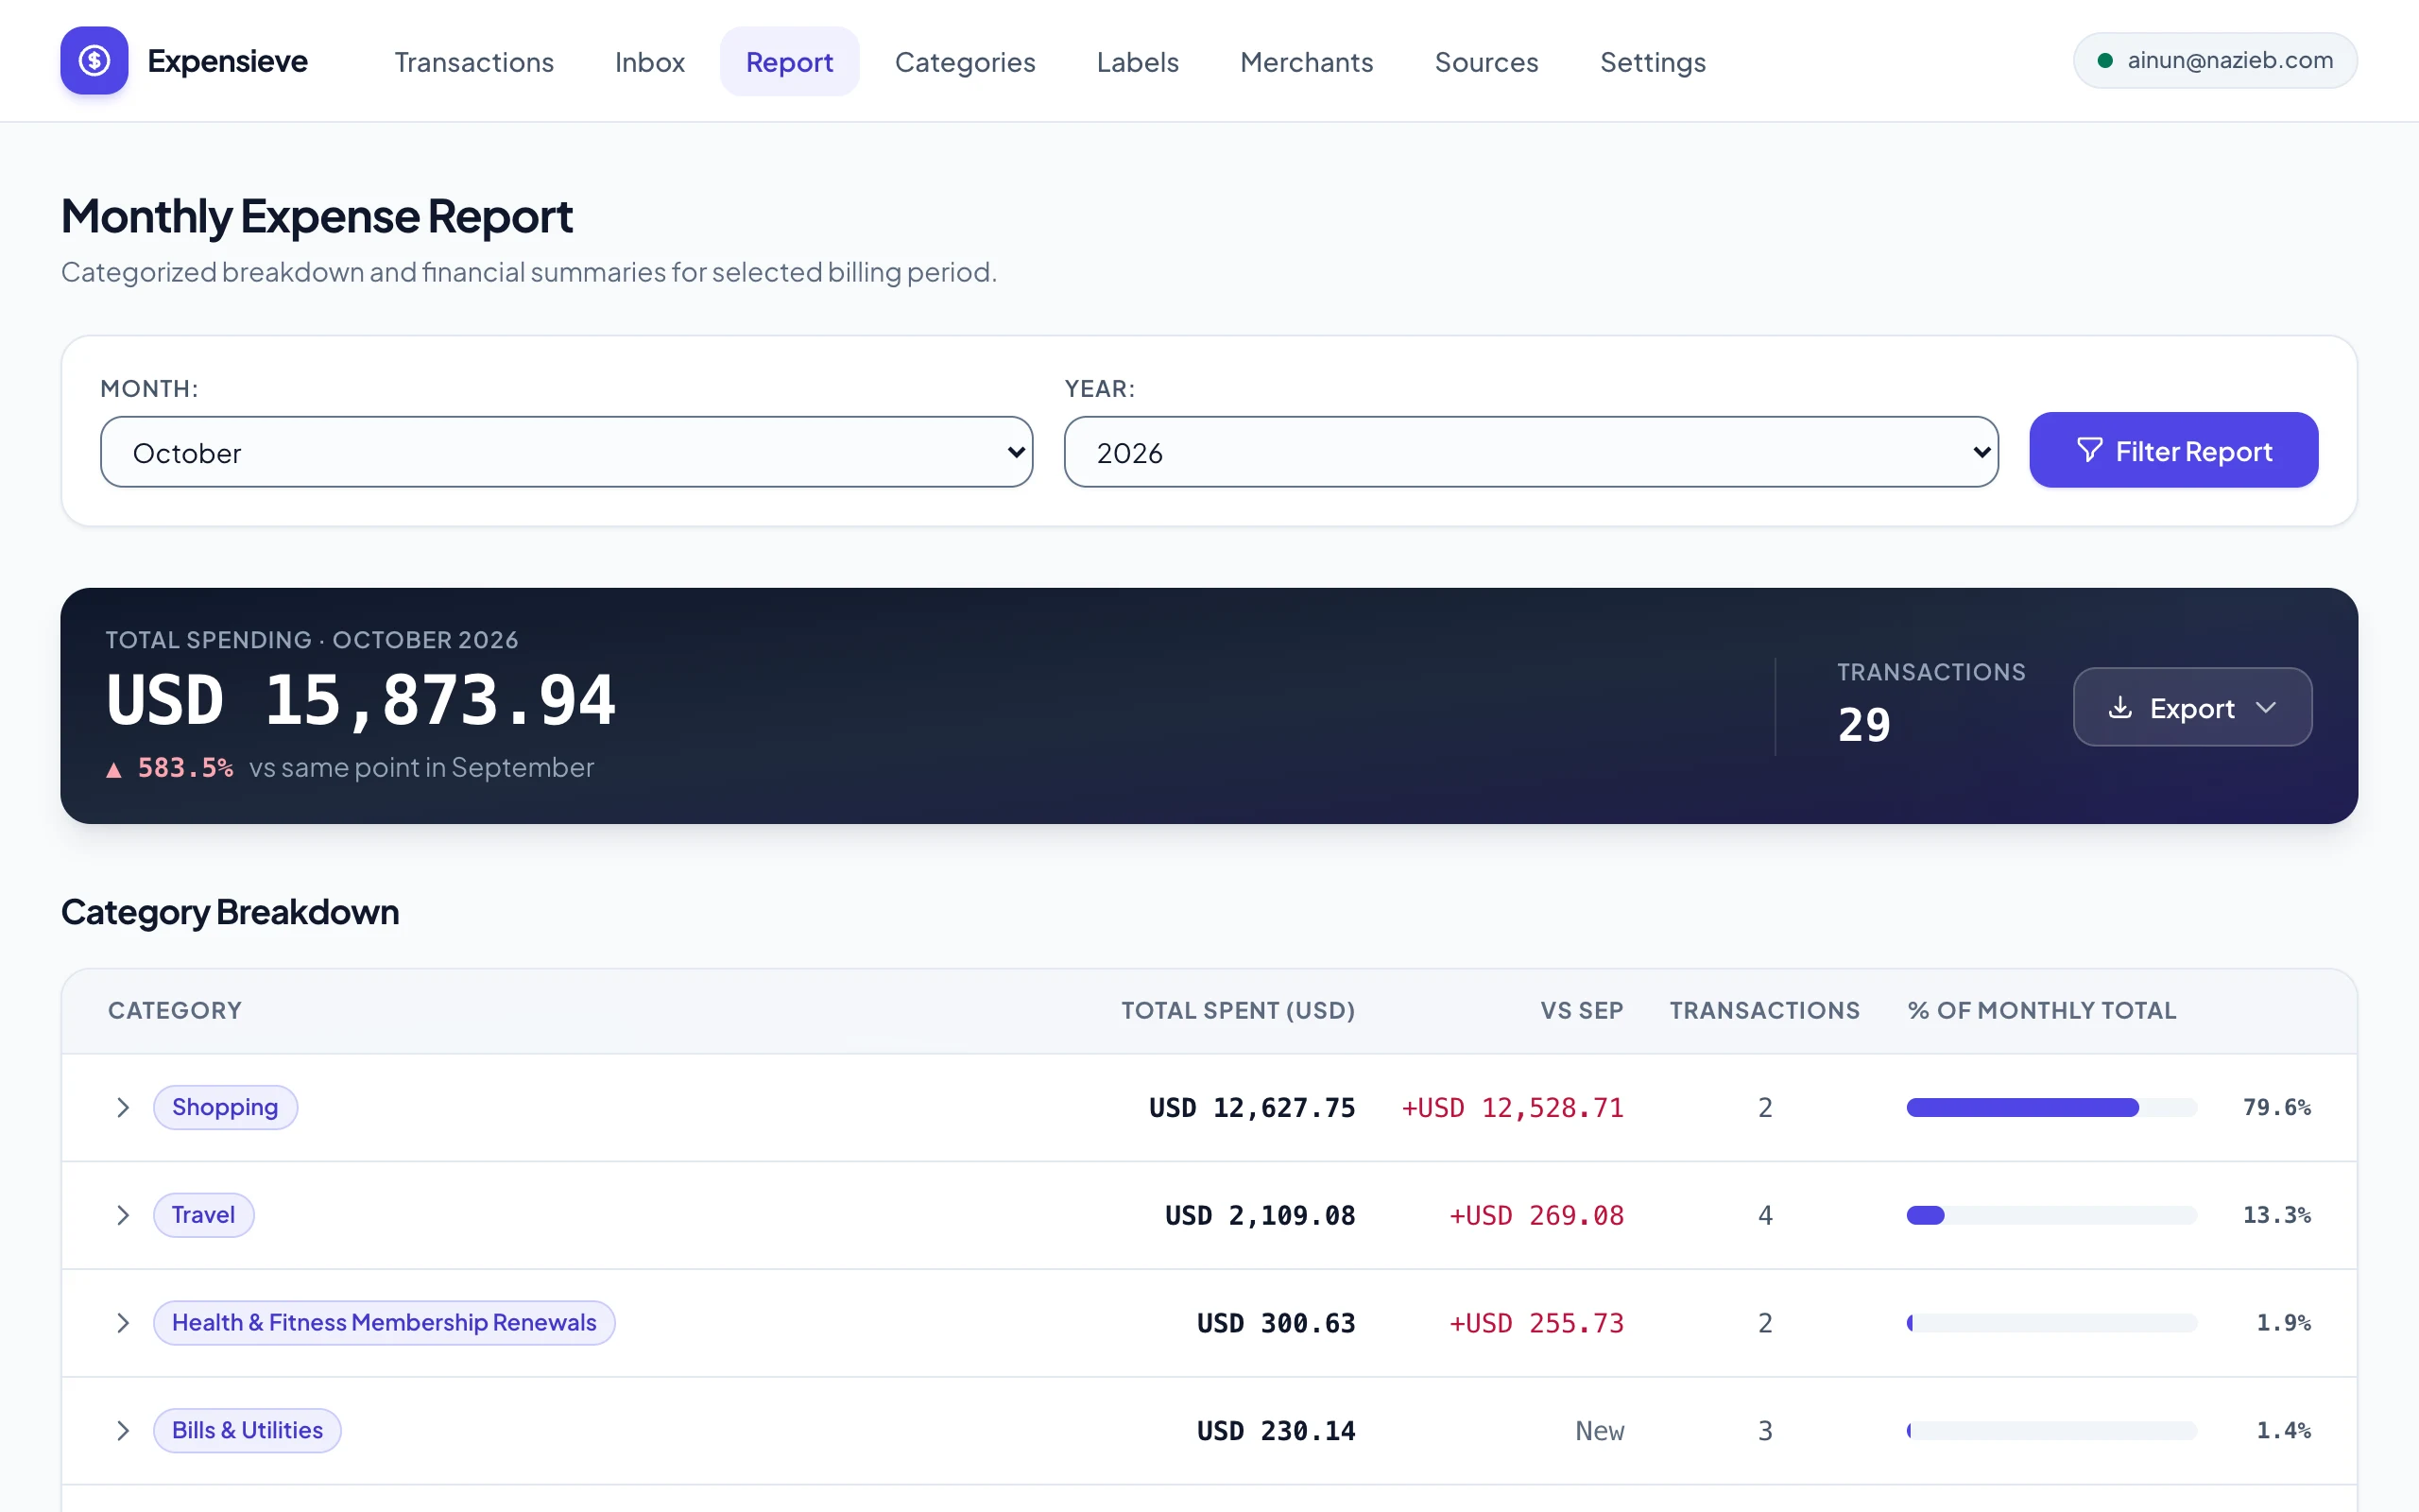Viewport: 2419px width, 1512px height.
Task: Click the Category Breakdown heading
Action: (230, 912)
